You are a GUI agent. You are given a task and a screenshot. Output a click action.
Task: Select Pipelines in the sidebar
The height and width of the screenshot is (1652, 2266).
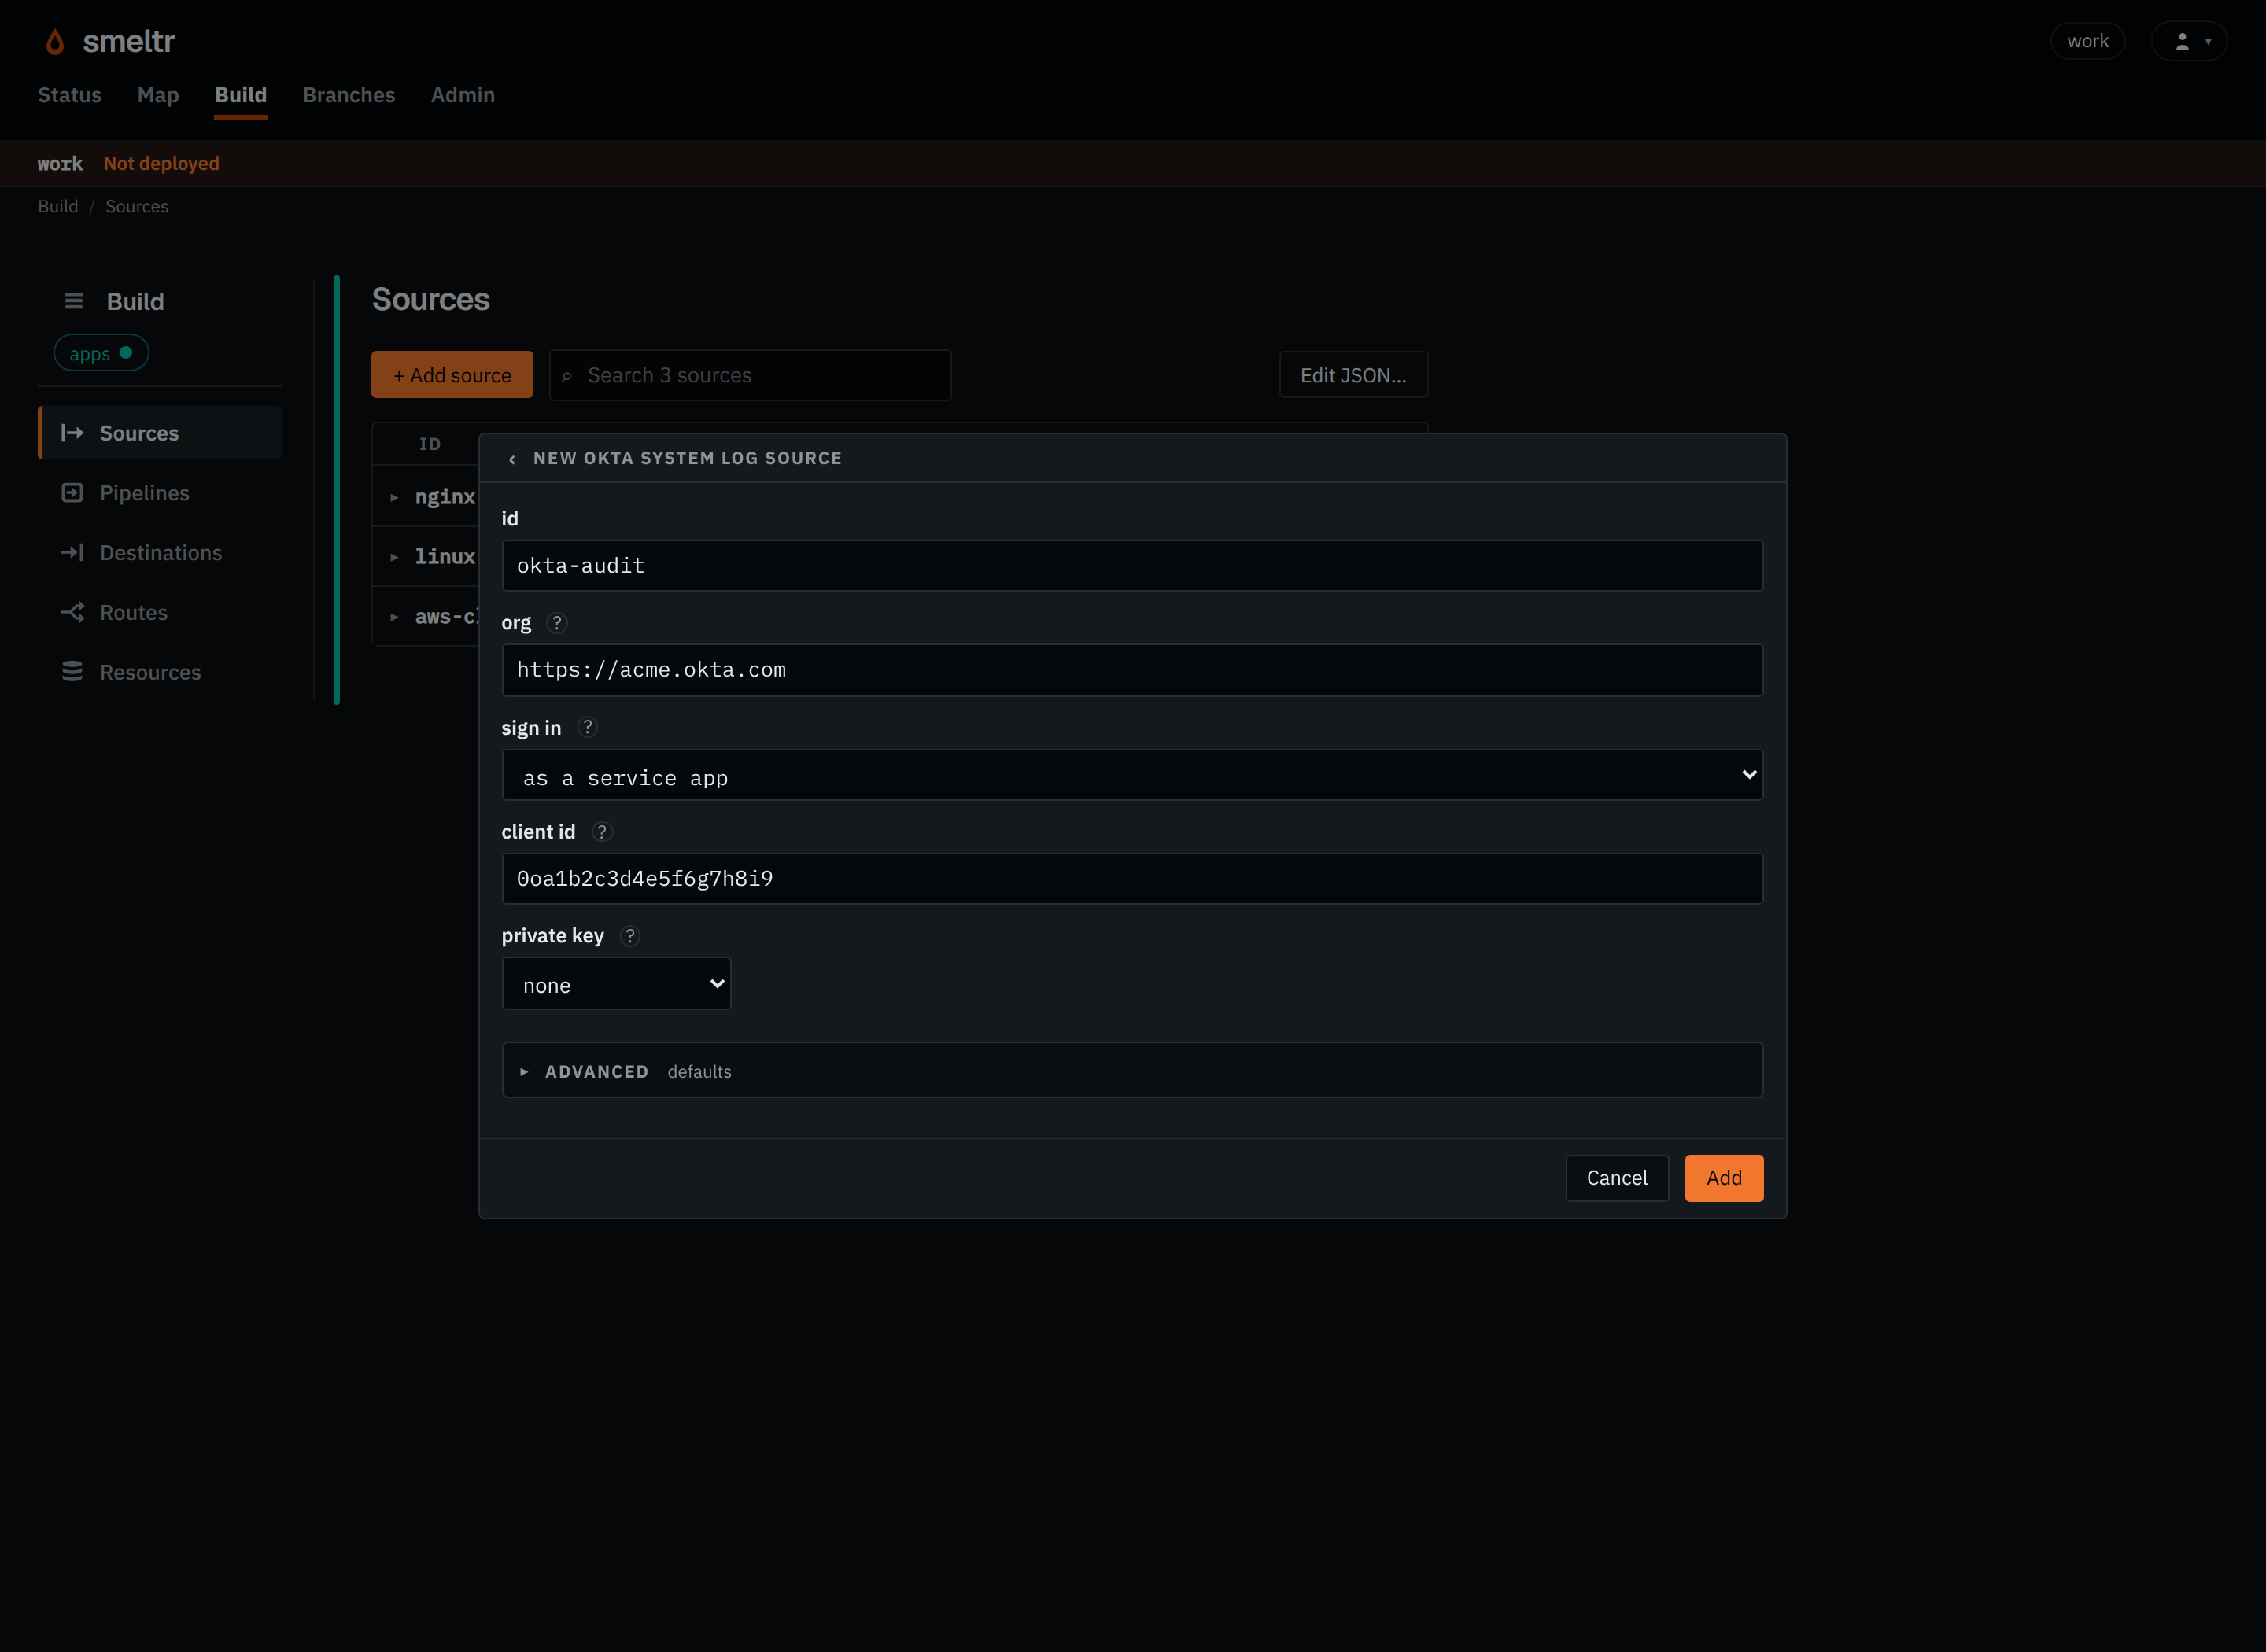click(x=160, y=493)
